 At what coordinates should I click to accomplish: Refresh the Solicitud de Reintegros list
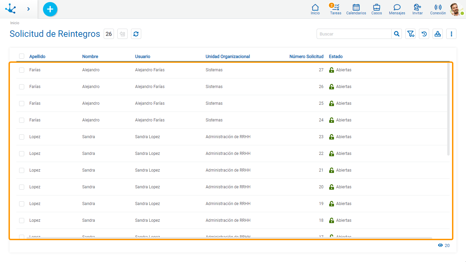pos(136,34)
